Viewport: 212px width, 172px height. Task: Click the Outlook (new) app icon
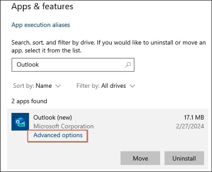tap(20, 122)
